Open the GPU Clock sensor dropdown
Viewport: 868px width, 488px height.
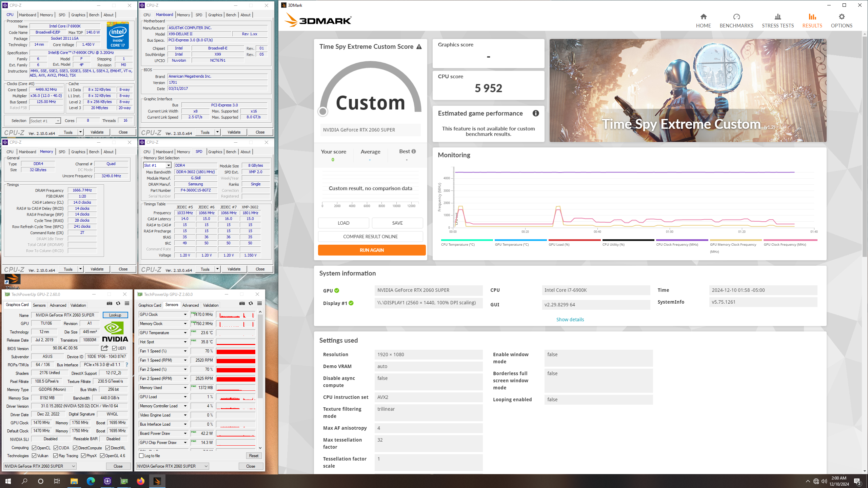(185, 314)
